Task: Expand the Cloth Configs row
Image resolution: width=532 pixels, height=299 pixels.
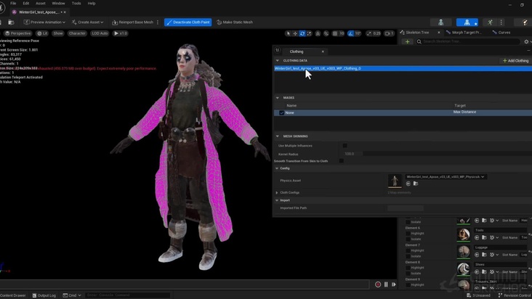Action: 277,192
